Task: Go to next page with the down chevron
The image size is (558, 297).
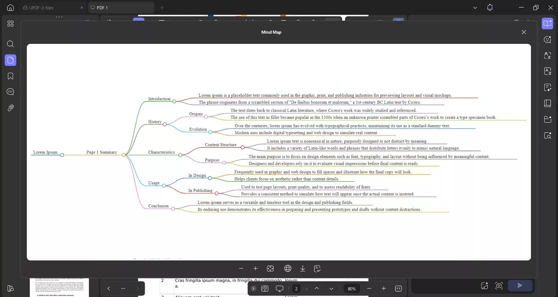Action: [x=331, y=288]
